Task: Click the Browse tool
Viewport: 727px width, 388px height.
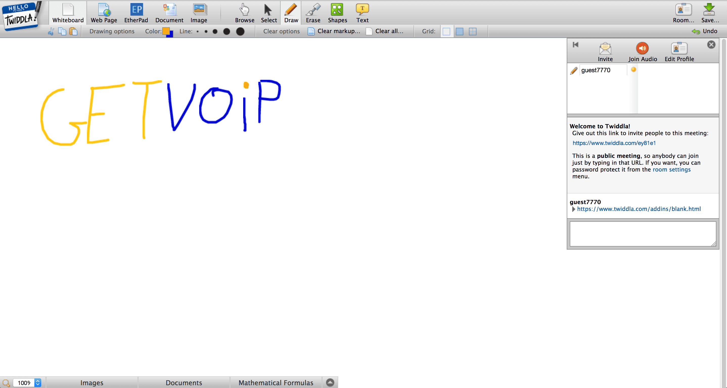Action: pyautogui.click(x=245, y=13)
